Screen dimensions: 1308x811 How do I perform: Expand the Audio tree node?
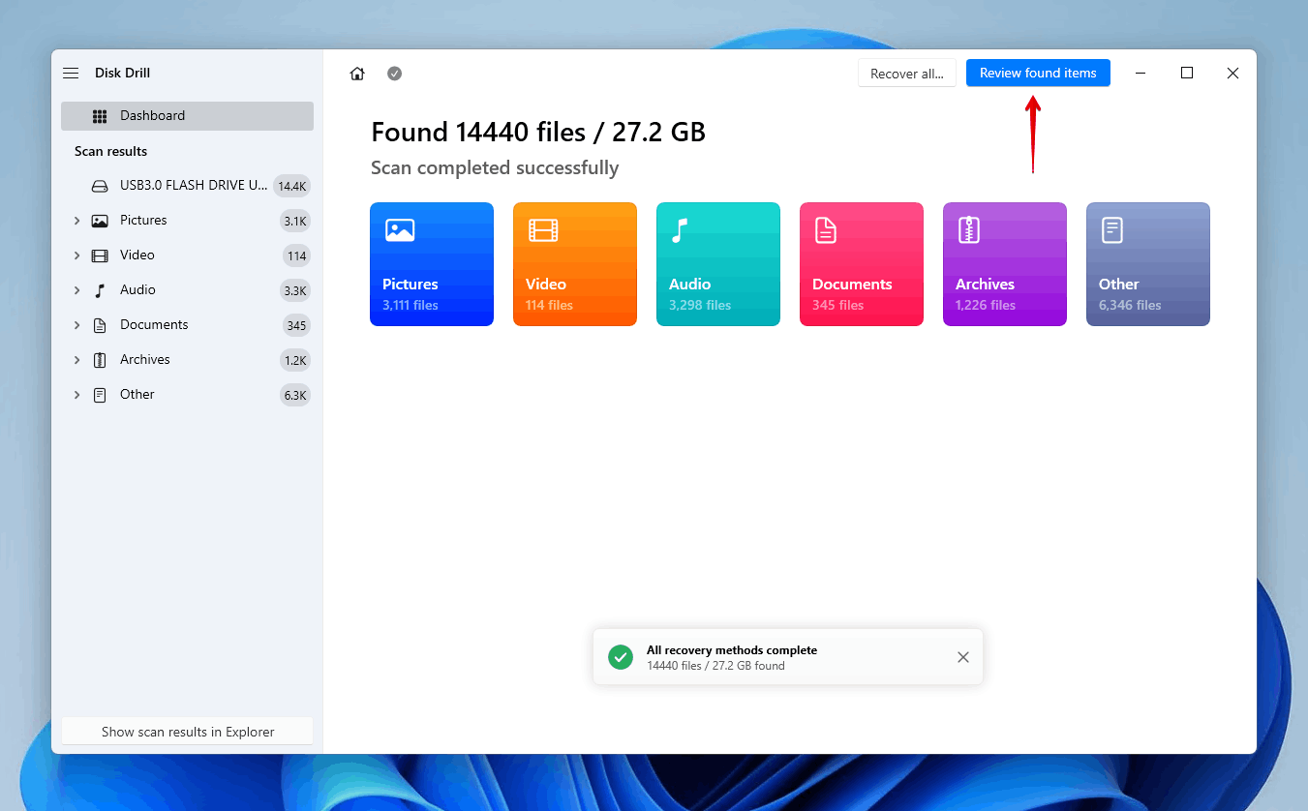(76, 290)
